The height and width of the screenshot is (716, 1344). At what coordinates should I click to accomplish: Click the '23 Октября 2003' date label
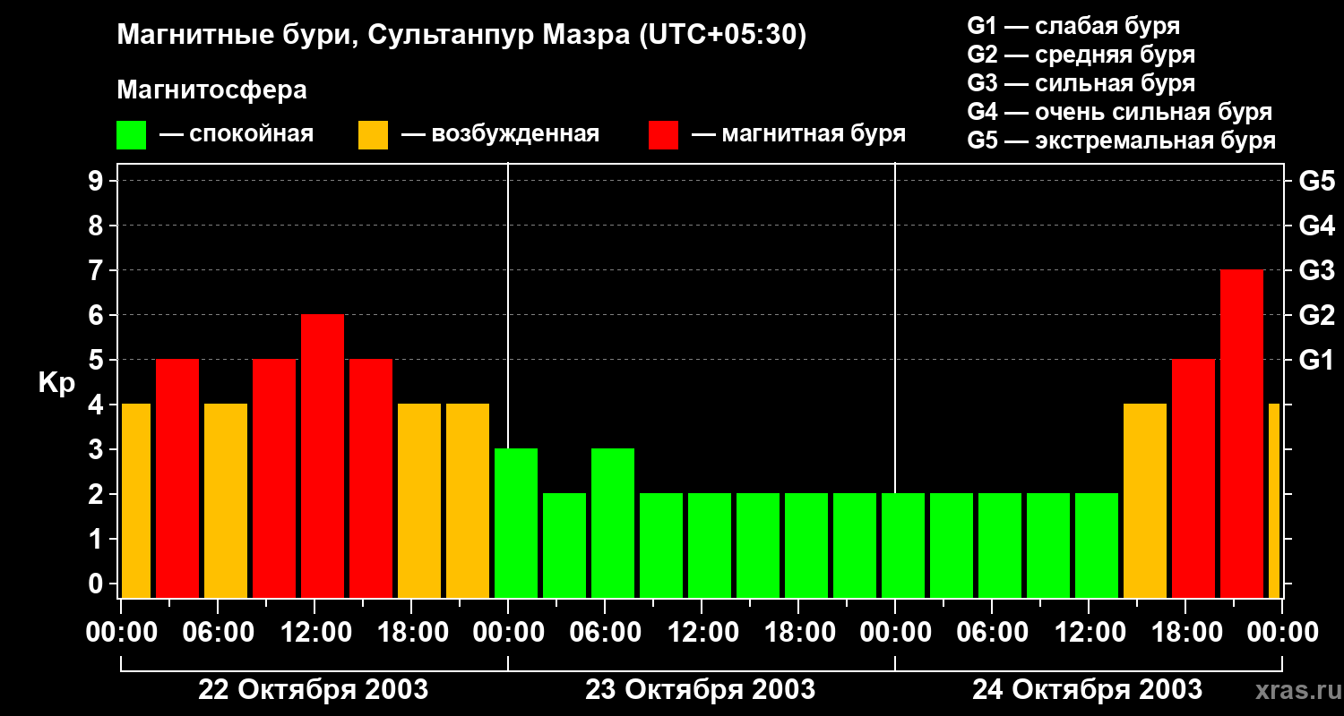coord(701,690)
